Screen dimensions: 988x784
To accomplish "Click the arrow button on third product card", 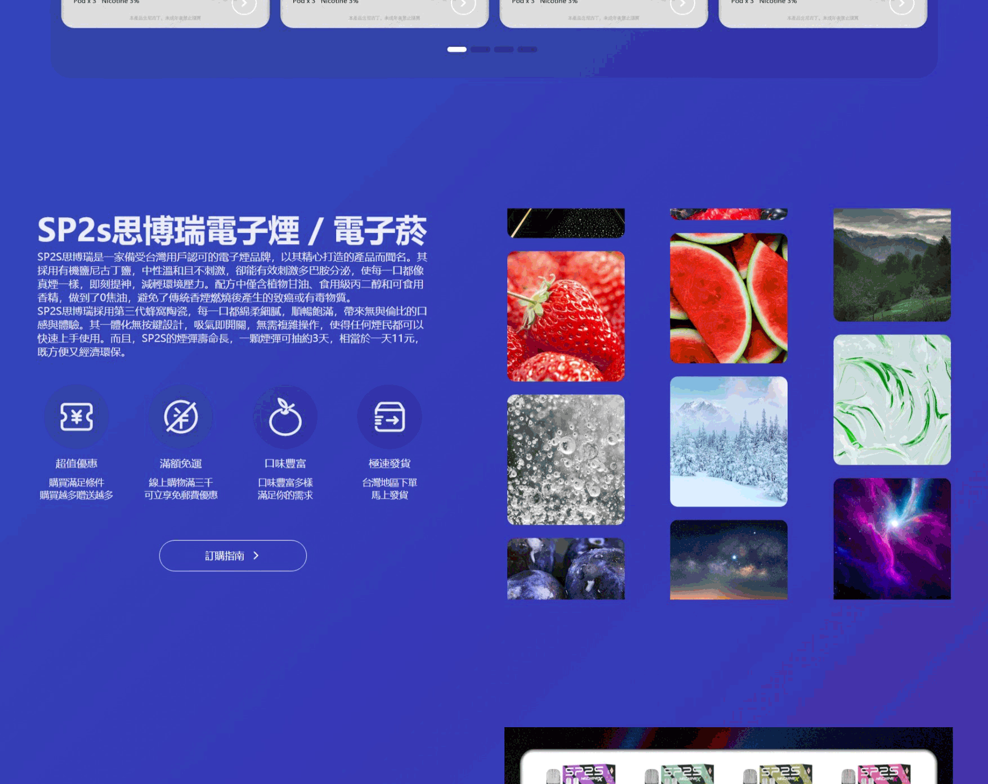I will click(x=682, y=4).
